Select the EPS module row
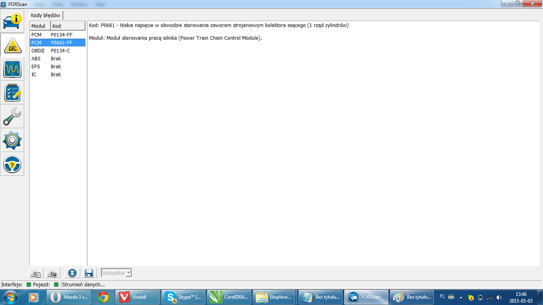 coord(58,67)
